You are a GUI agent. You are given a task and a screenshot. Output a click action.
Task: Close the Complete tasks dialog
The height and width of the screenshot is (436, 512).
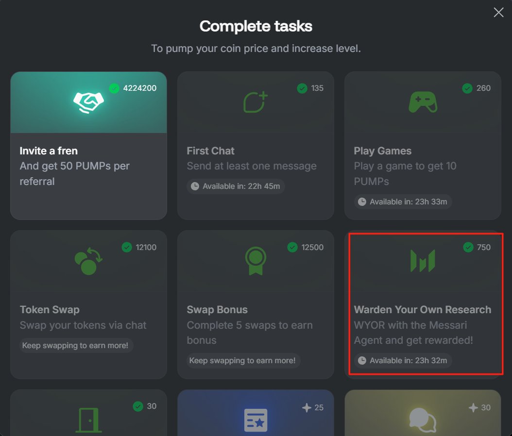click(498, 13)
